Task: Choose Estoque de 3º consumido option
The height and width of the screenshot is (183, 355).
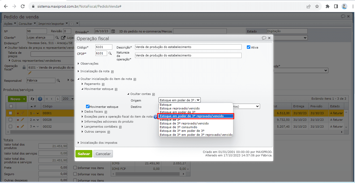Action: 196,127
